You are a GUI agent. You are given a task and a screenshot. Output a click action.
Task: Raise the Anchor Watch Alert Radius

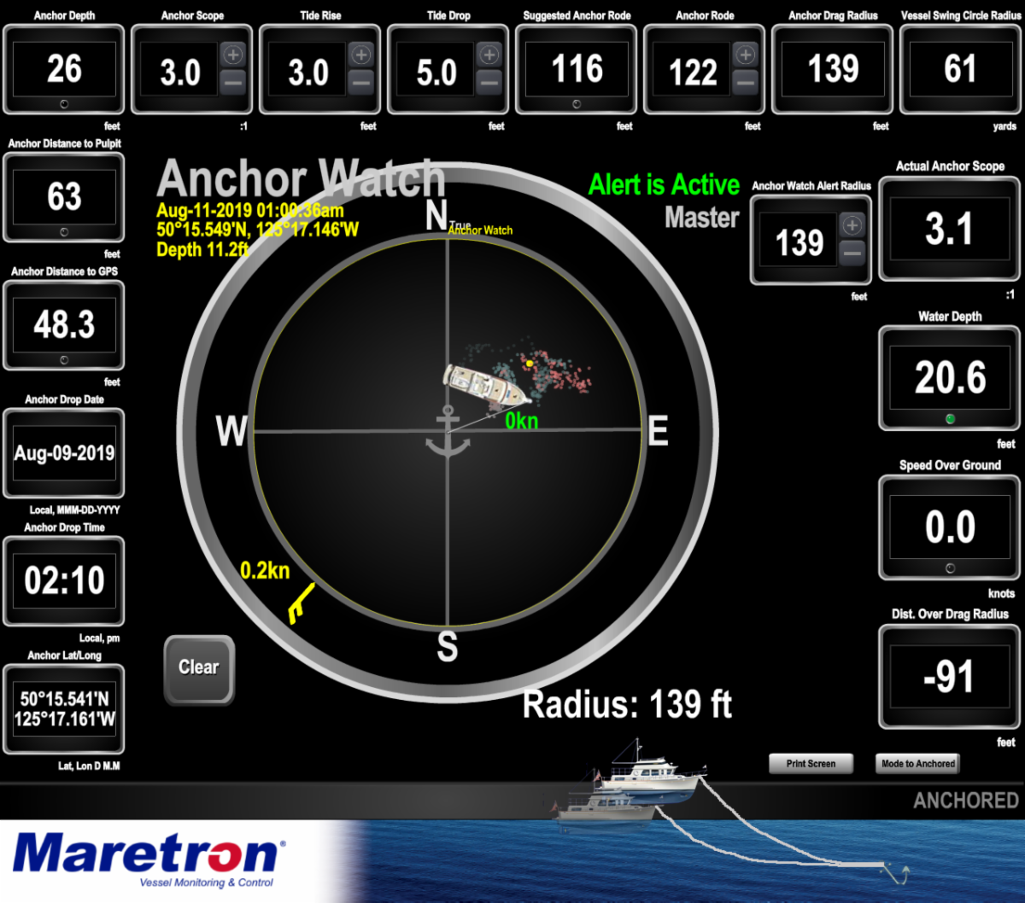click(x=852, y=225)
